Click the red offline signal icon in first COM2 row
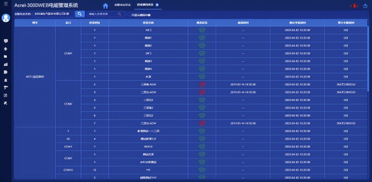This screenshot has height=182, width=372. tap(202, 85)
